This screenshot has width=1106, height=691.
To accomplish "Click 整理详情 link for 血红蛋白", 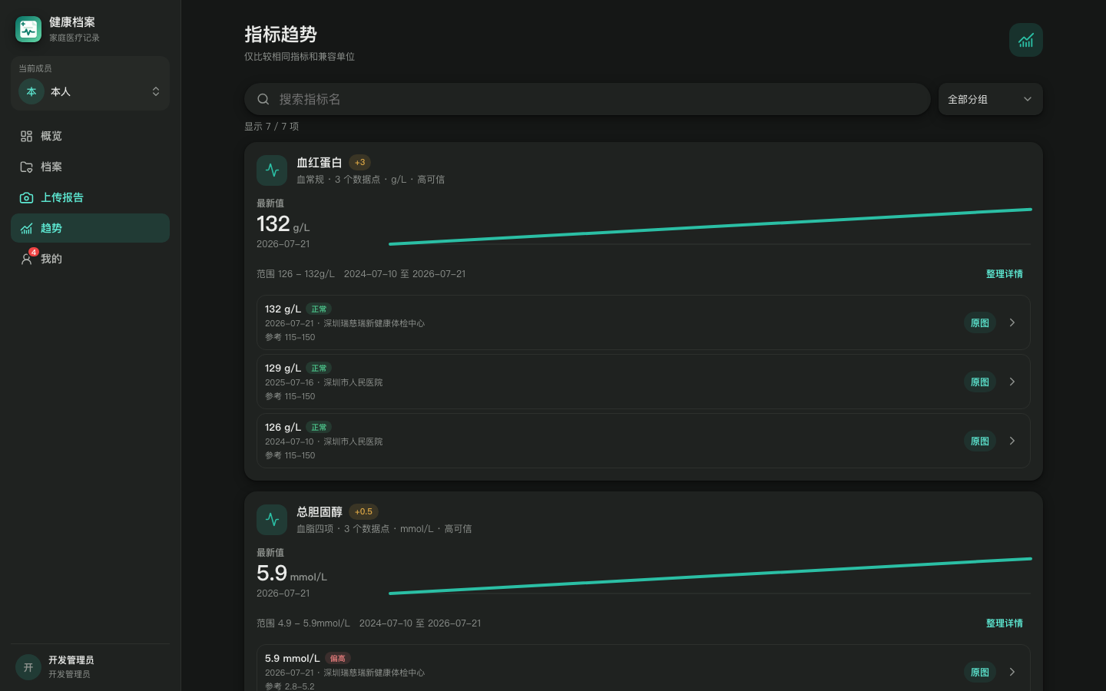I will point(1004,274).
